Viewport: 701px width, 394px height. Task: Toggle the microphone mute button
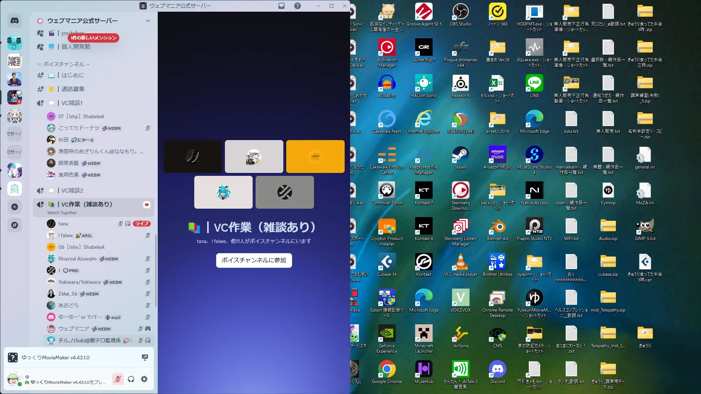tap(118, 379)
